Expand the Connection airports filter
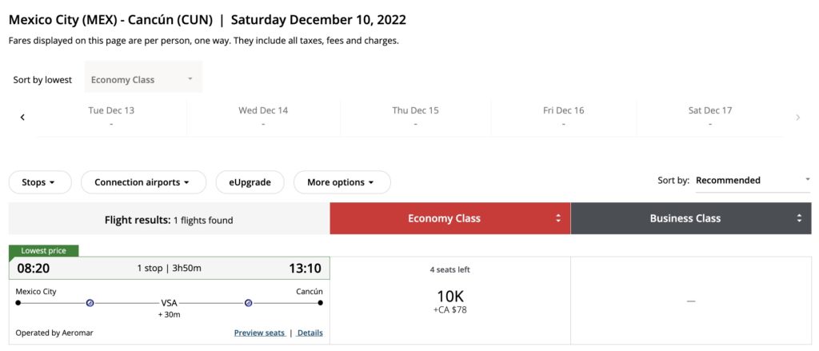Screen dimensions: 819x351 (x=143, y=182)
